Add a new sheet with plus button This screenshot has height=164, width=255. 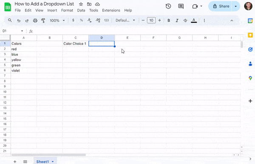pyautogui.click(x=15, y=161)
